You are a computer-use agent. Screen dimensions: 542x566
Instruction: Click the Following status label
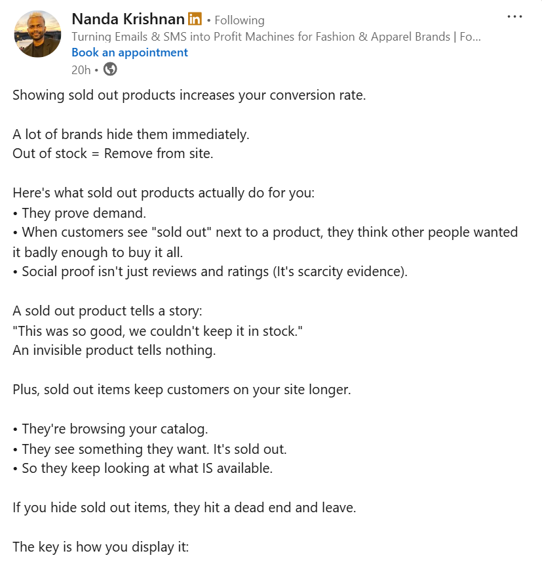tap(239, 20)
